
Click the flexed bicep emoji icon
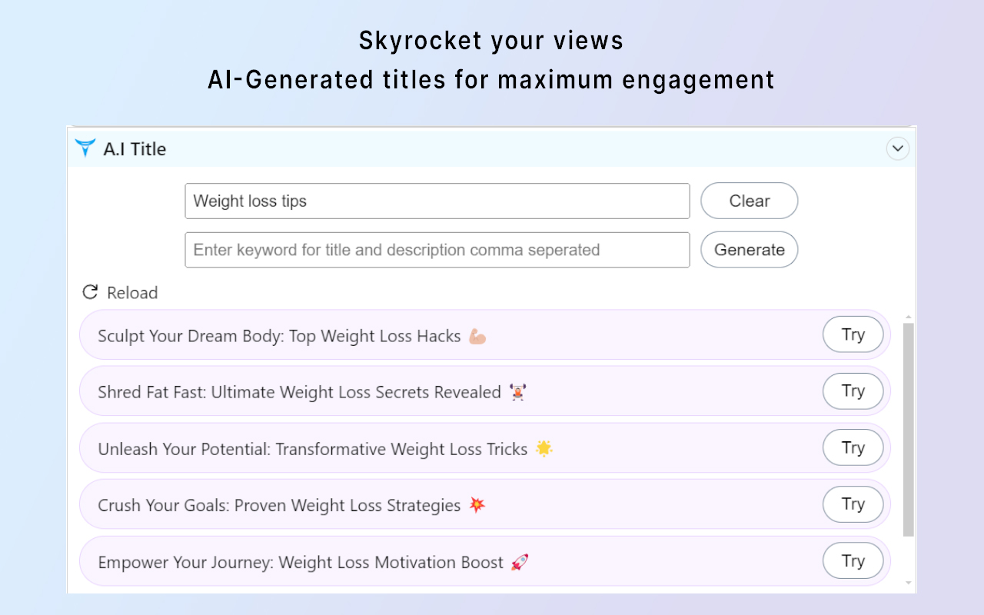coord(477,336)
